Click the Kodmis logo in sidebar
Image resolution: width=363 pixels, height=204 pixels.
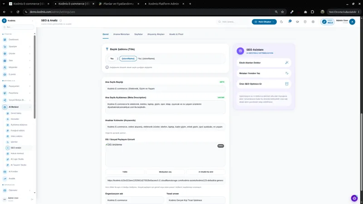click(4, 20)
